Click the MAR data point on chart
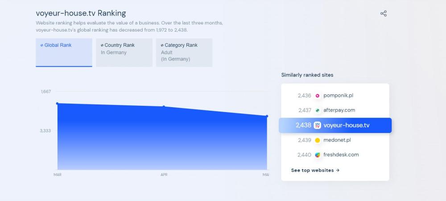 (x=58, y=104)
